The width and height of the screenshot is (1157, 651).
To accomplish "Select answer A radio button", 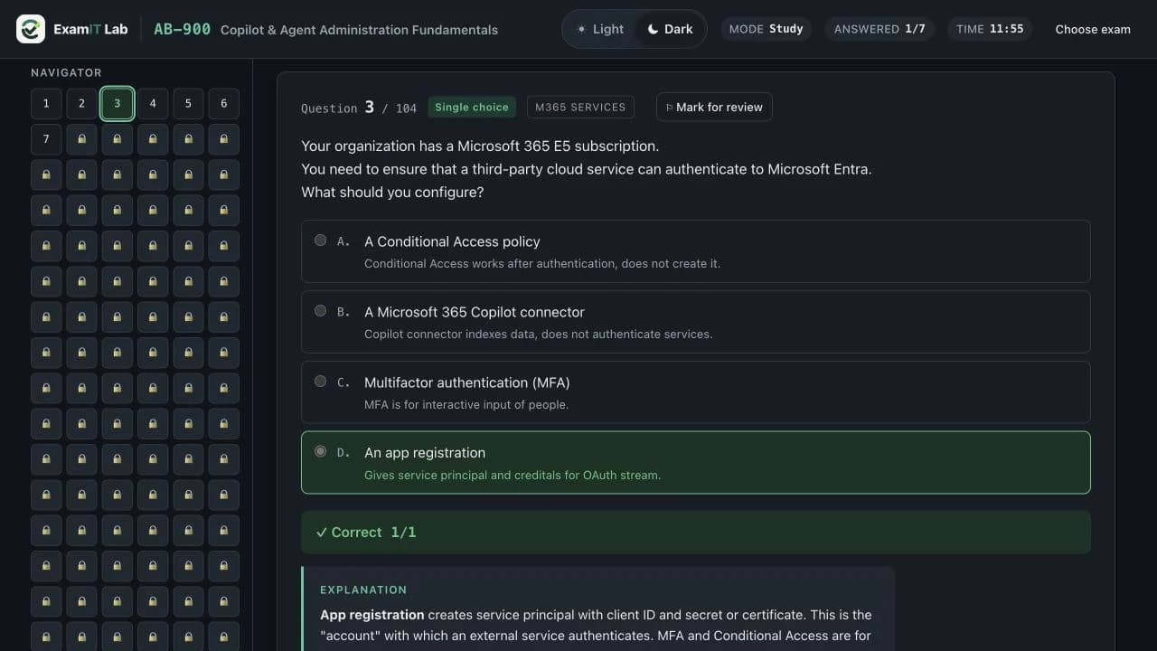I will click(x=320, y=241).
